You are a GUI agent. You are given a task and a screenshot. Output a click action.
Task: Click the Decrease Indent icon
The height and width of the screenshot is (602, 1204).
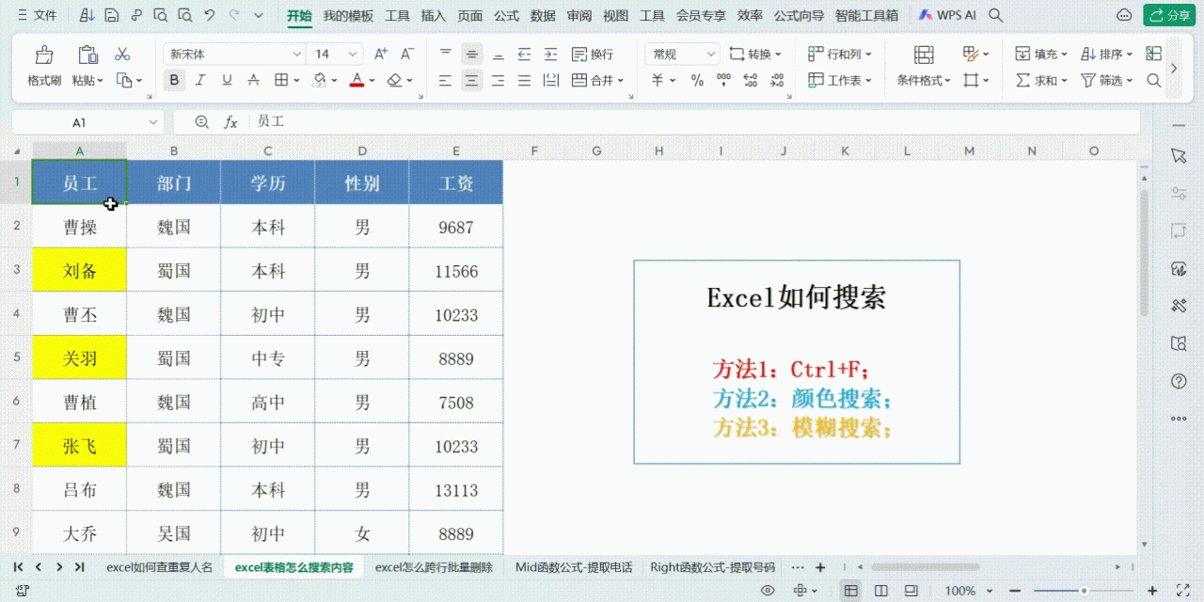coord(525,55)
